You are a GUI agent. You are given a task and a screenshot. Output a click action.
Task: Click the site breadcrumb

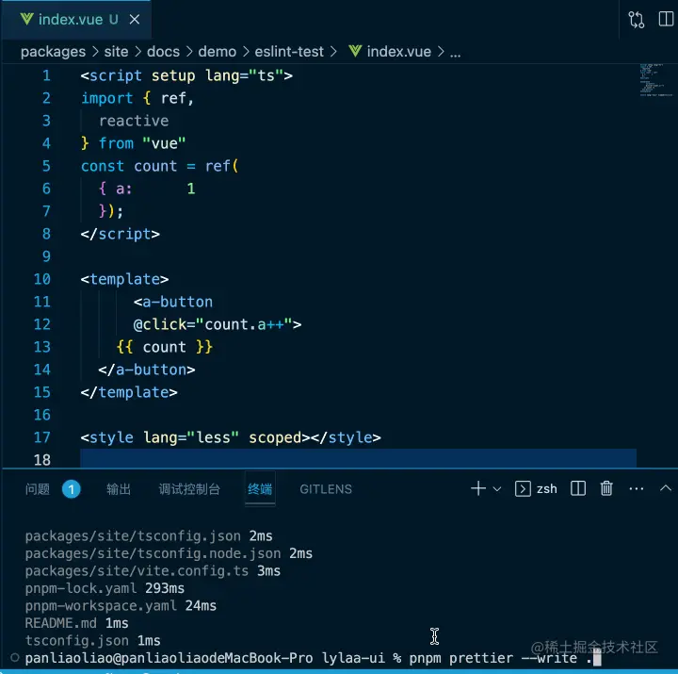116,52
